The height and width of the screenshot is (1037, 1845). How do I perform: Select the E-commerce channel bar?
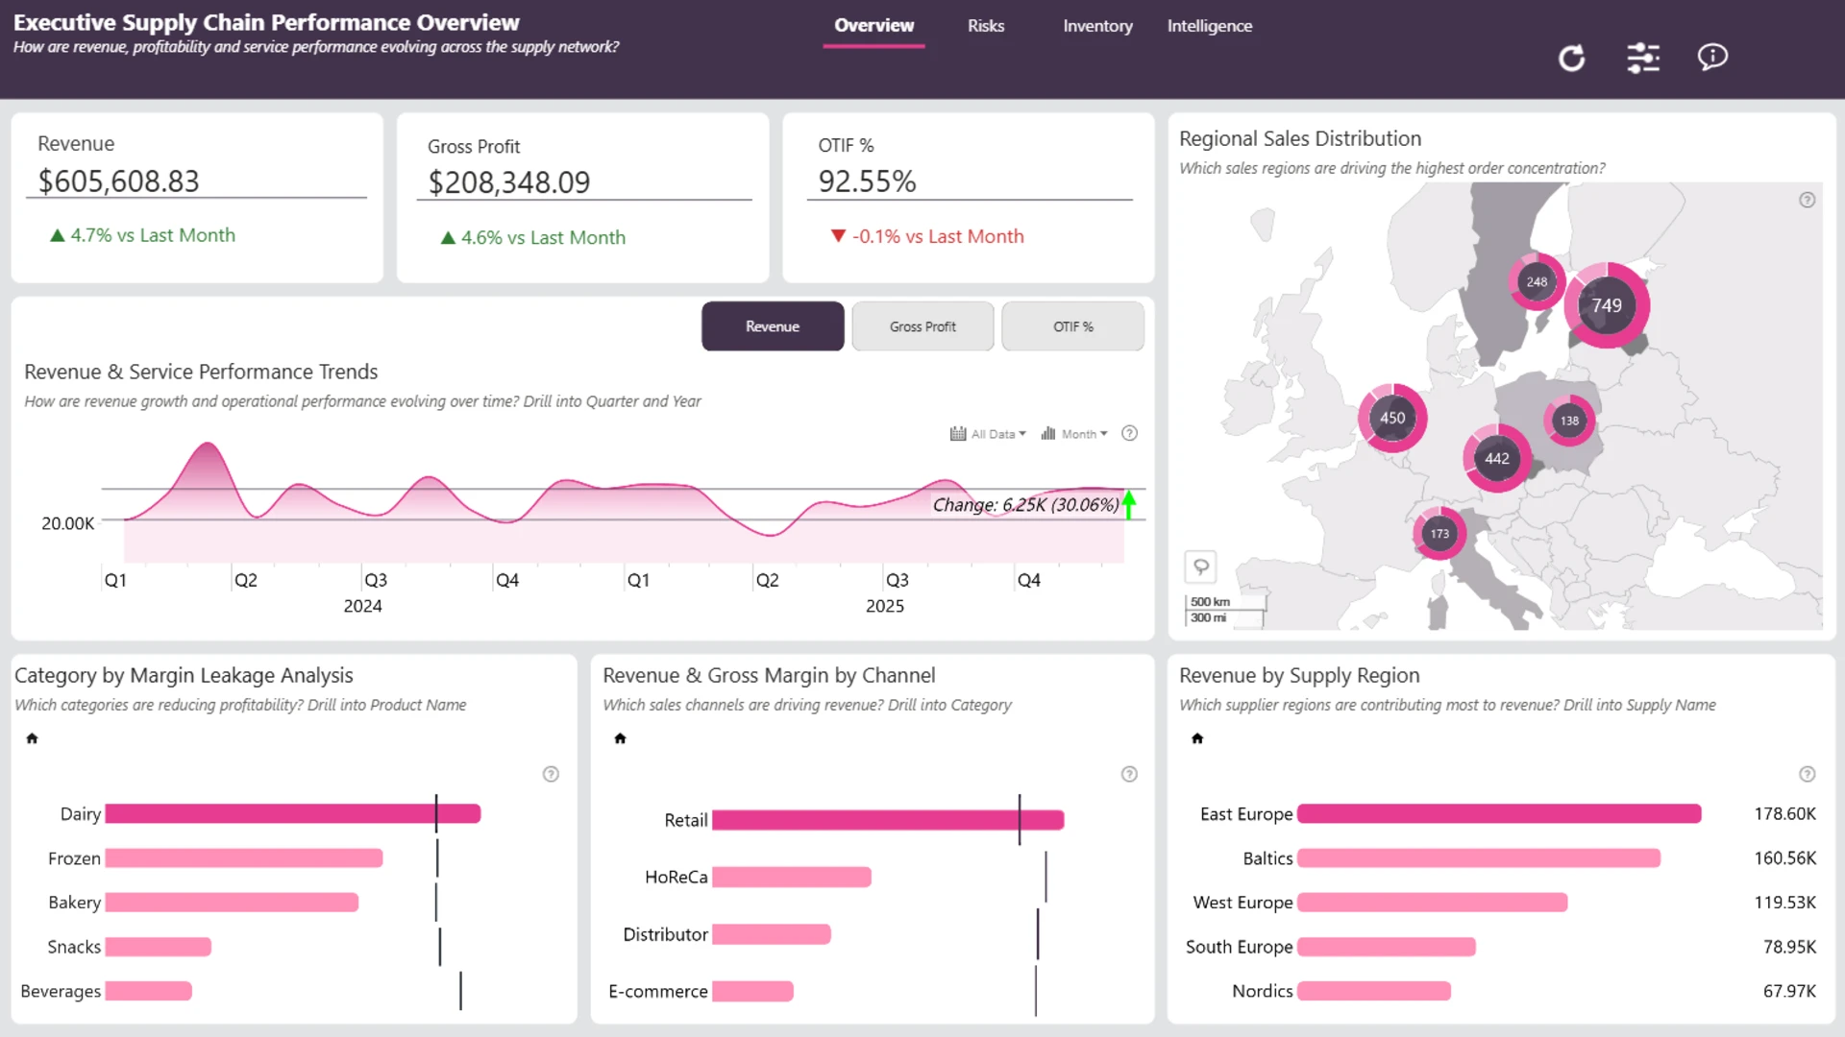click(x=752, y=991)
